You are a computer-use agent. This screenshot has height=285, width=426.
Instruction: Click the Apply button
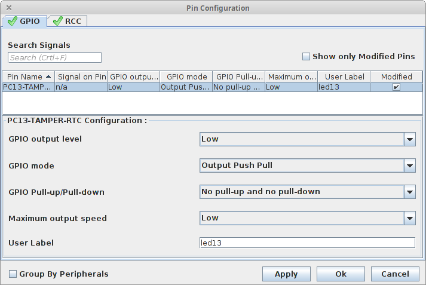click(286, 274)
